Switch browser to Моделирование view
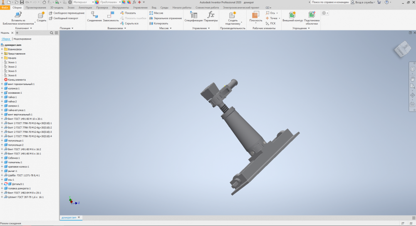The height and width of the screenshot is (226, 416). pyautogui.click(x=22, y=39)
